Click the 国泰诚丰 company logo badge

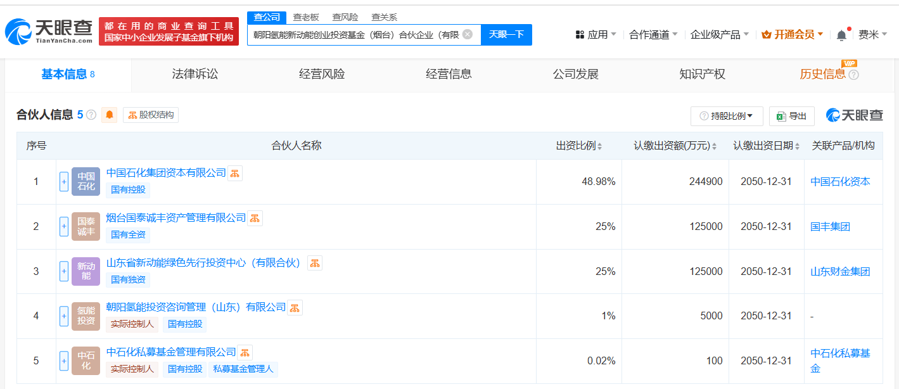(86, 227)
